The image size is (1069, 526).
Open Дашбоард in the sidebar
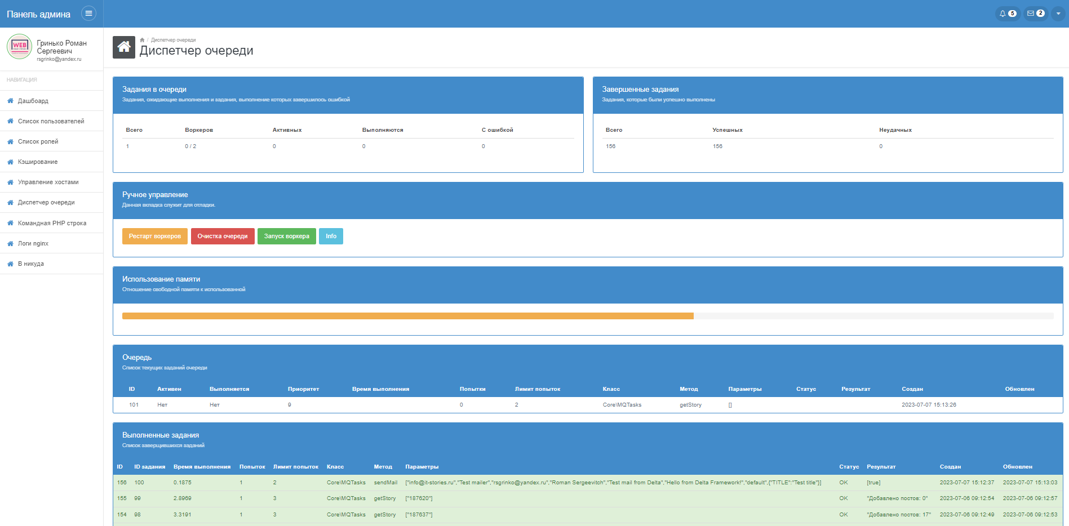coord(33,101)
